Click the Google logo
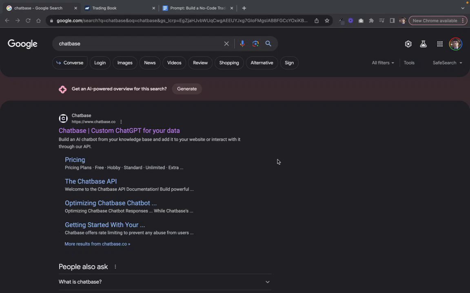Screen dimensions: 470x293 pyautogui.click(x=22, y=44)
